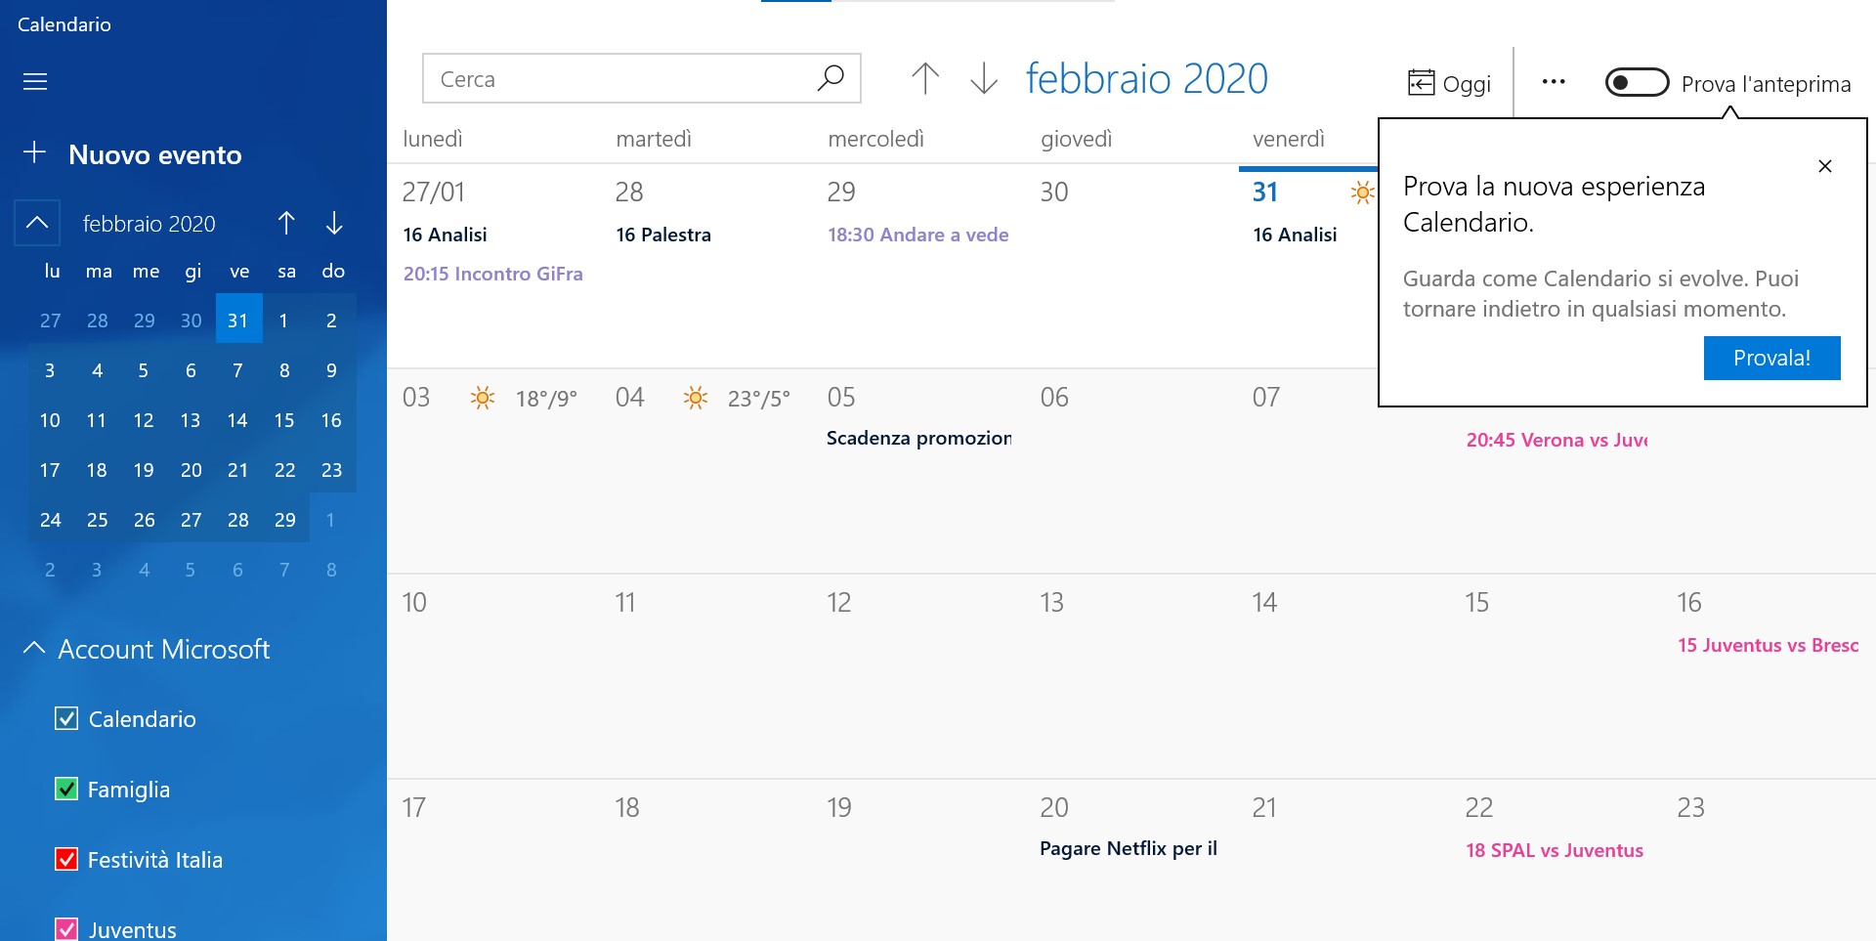Open the hamburger navigation menu
Screen dimensions: 1876x941
coord(35,81)
